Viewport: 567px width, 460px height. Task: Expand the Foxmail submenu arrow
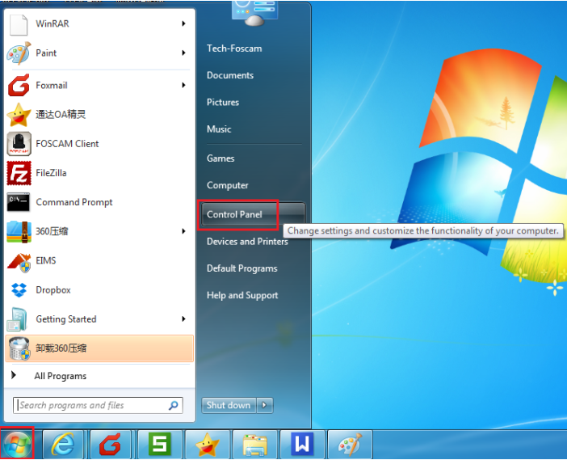point(183,86)
